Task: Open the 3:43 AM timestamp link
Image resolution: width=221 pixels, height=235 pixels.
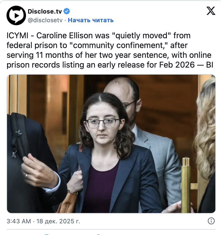Action: [19, 221]
